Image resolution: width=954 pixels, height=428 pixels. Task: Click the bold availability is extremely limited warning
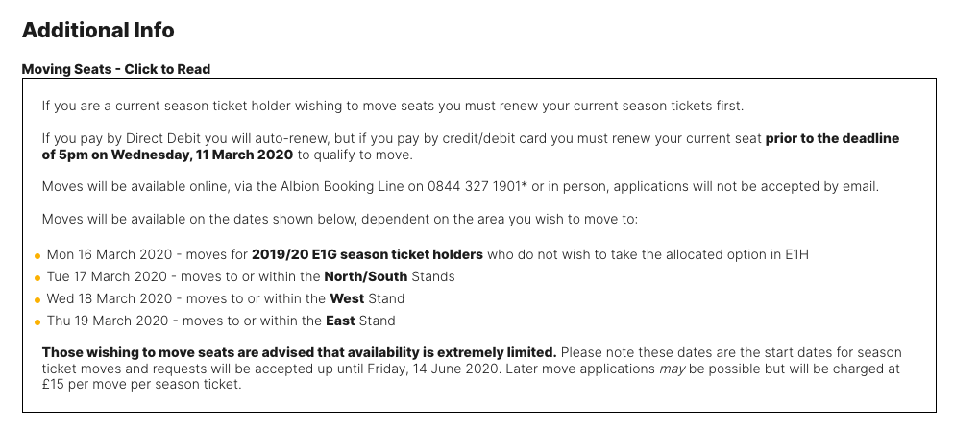300,352
